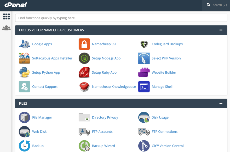
Task: Click the FILES section heading
Action: tap(23, 104)
